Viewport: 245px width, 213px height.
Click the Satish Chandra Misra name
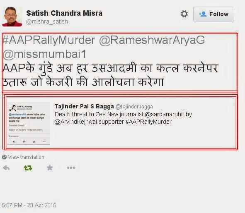tap(64, 13)
